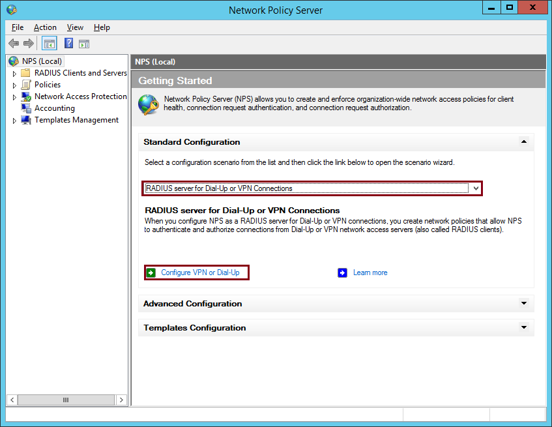This screenshot has width=552, height=427.
Task: Click the Configure VPN or Dial-Up link
Action: (200, 272)
